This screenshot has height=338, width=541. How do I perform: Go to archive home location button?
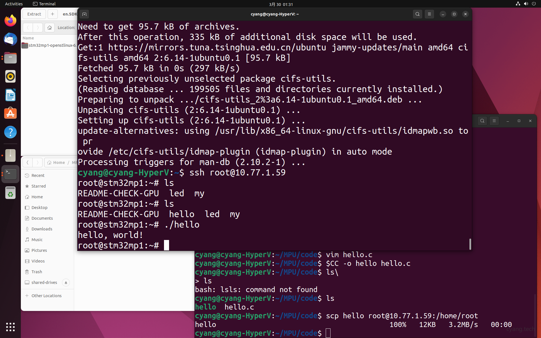[50, 28]
